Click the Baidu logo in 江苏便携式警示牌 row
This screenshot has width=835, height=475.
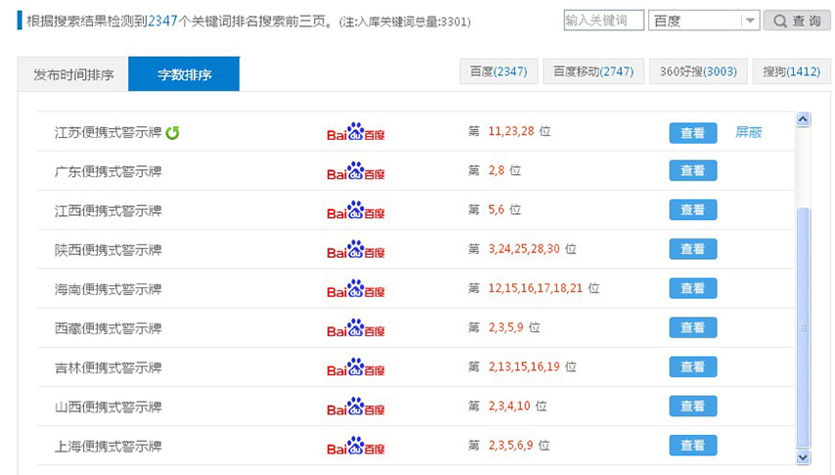pos(356,132)
